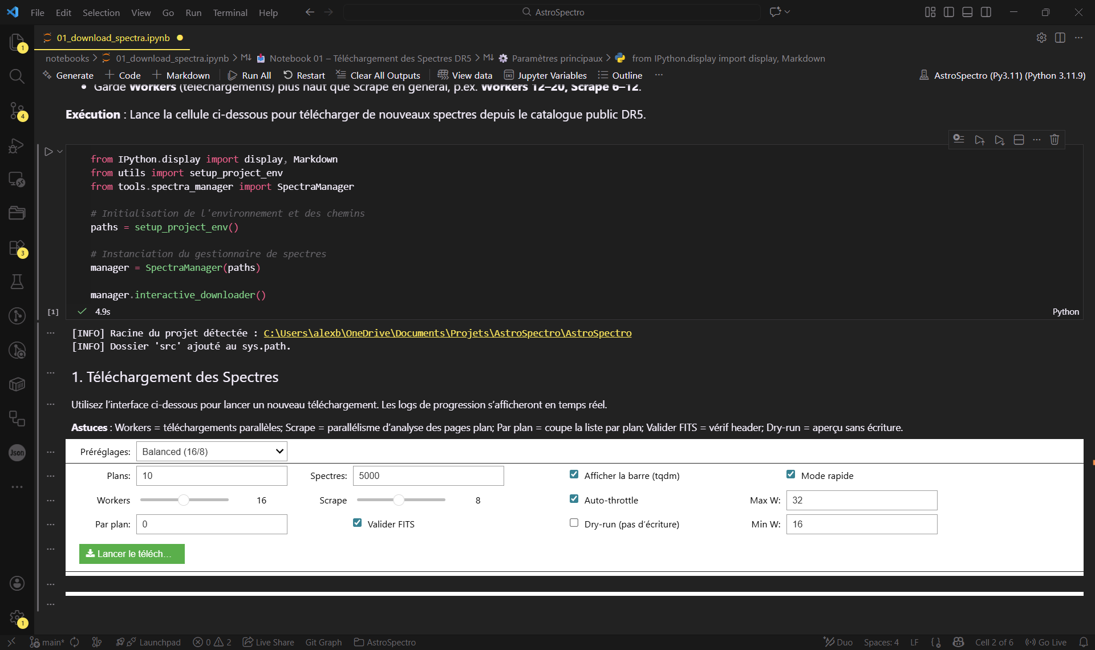
Task: Disable the Mode rapide checkbox
Action: [791, 474]
